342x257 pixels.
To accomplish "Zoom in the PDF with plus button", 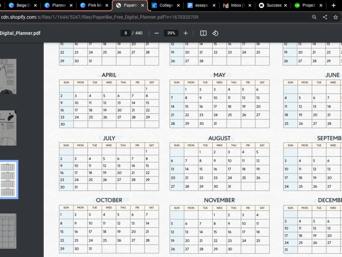I will click(x=186, y=33).
